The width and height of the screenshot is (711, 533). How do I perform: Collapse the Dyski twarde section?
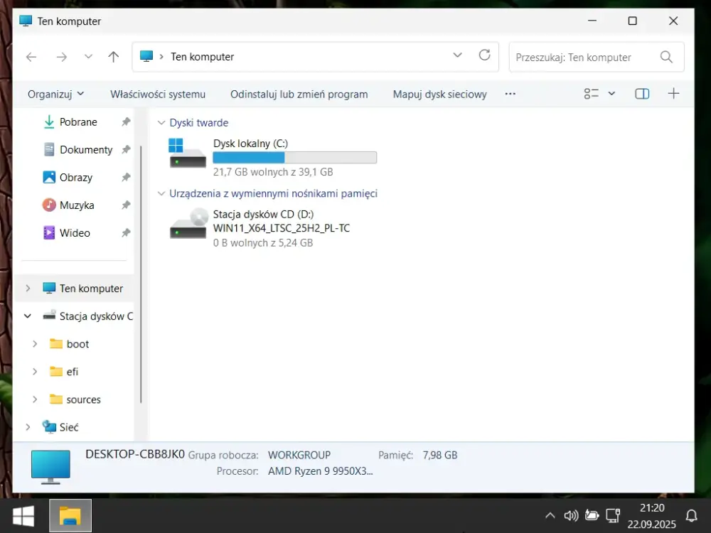[x=161, y=122]
